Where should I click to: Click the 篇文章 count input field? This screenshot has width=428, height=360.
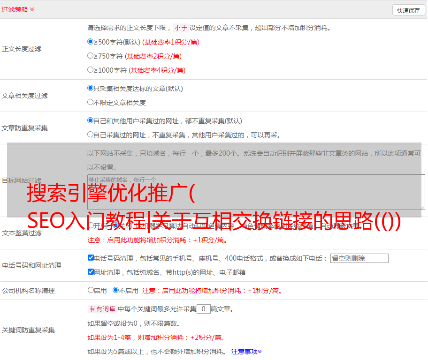pyautogui.click(x=204, y=309)
